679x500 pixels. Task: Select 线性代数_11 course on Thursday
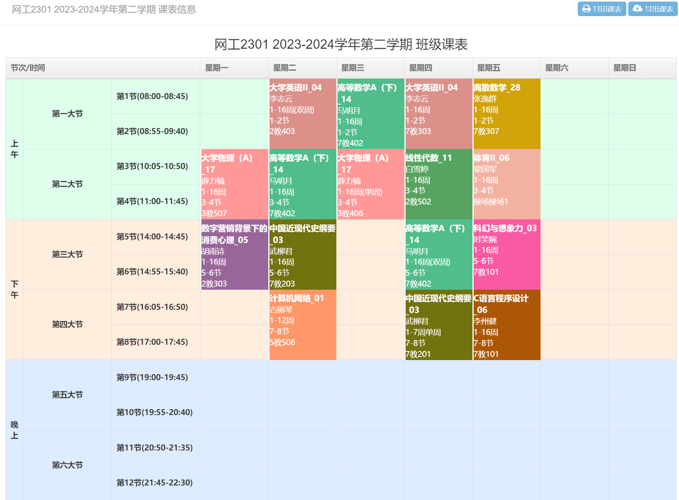(x=438, y=184)
